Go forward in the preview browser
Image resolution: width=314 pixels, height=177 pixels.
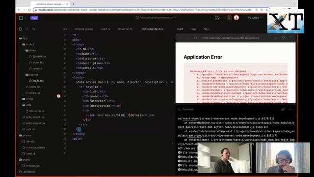pos(188,38)
